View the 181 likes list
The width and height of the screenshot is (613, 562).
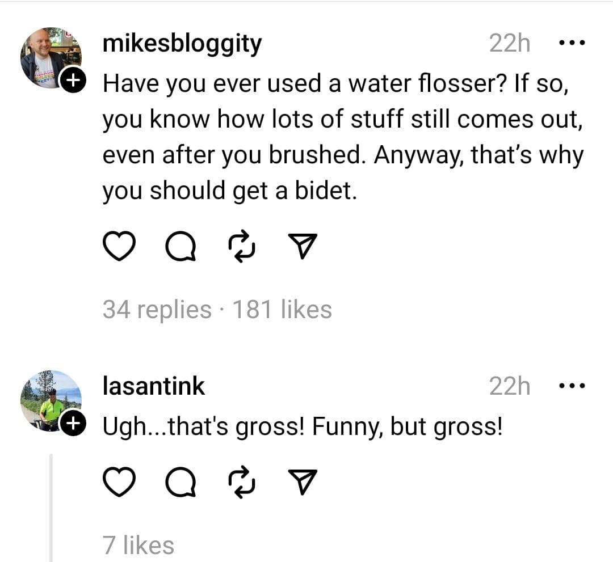pyautogui.click(x=282, y=310)
